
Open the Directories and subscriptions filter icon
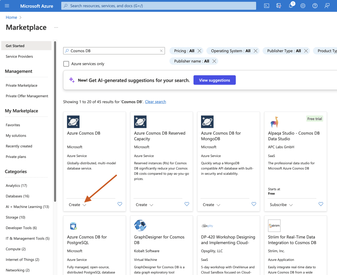point(279,6)
